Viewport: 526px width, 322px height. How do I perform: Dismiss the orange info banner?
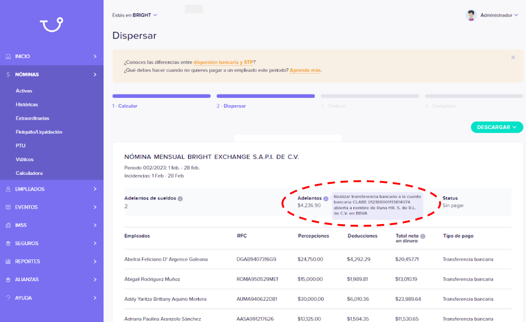513,58
